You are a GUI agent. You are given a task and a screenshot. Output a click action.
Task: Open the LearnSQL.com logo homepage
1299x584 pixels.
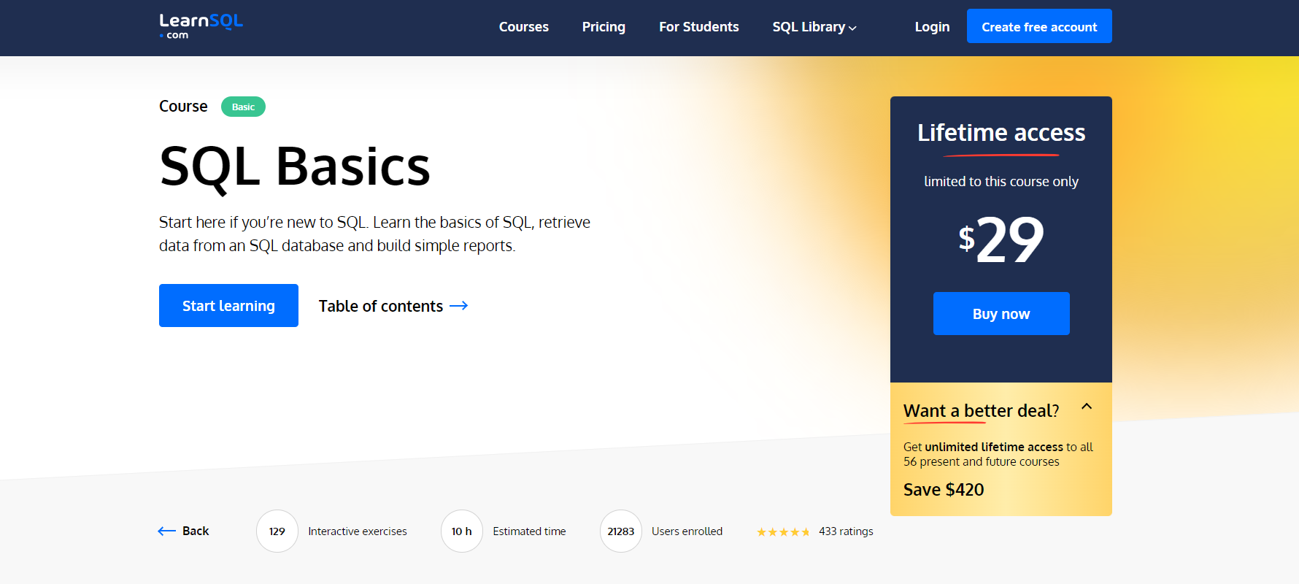point(201,26)
